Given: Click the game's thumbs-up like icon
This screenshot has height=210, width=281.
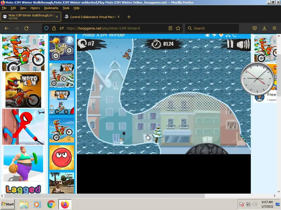Looking at the screenshot, I should [x=207, y=35].
